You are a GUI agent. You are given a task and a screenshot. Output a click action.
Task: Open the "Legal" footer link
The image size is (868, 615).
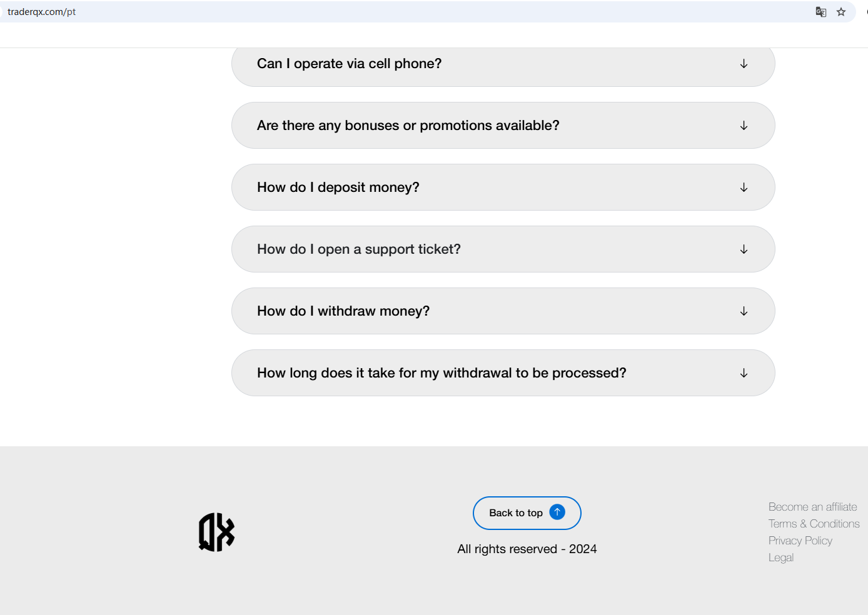780,557
